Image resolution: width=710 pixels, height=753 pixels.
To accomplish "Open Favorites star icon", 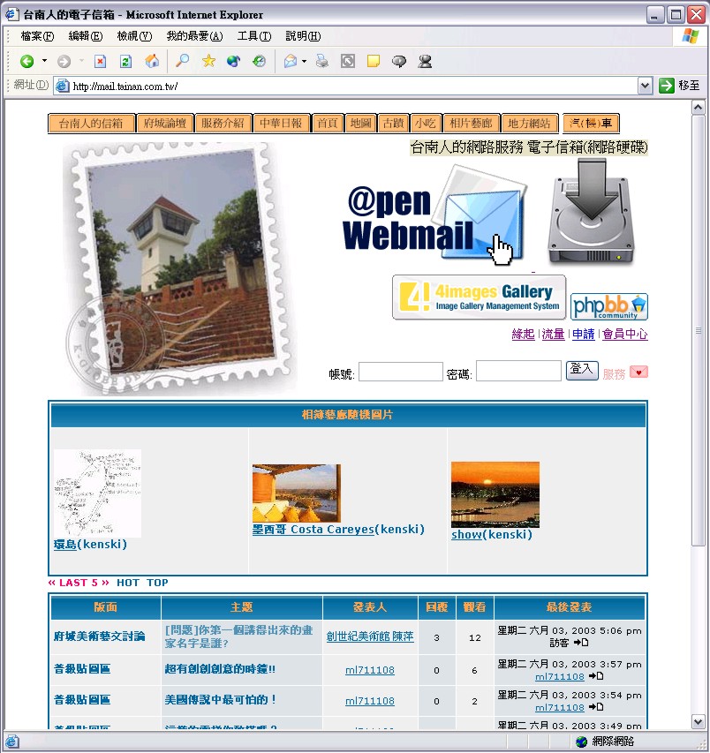I will click(x=208, y=61).
